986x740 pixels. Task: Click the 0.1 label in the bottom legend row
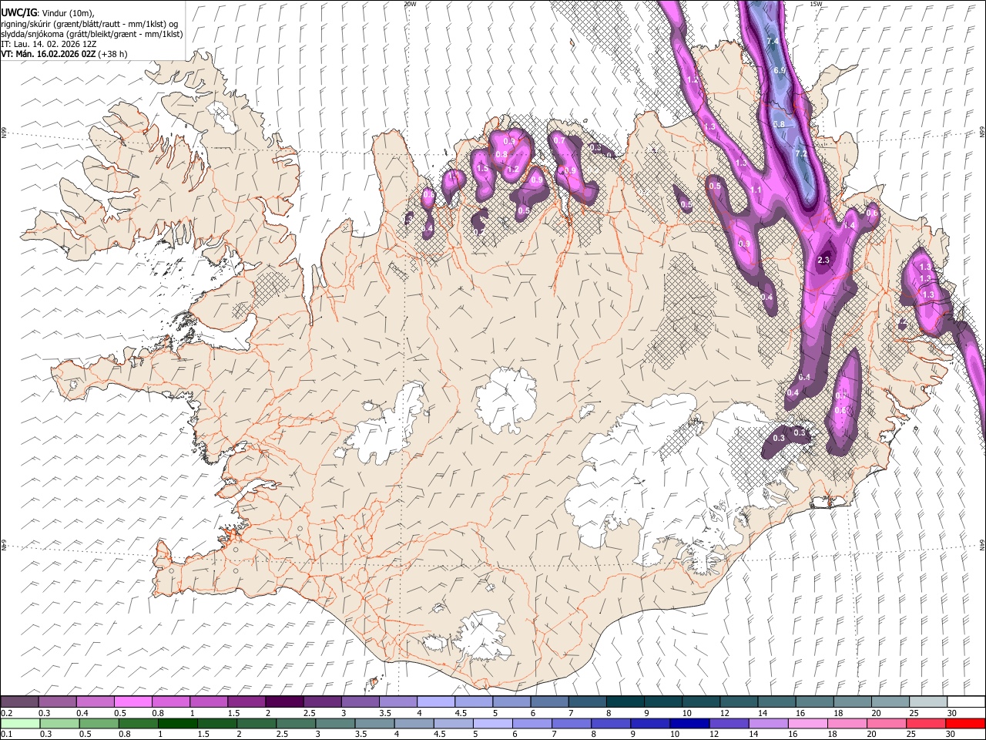[x=6, y=734]
